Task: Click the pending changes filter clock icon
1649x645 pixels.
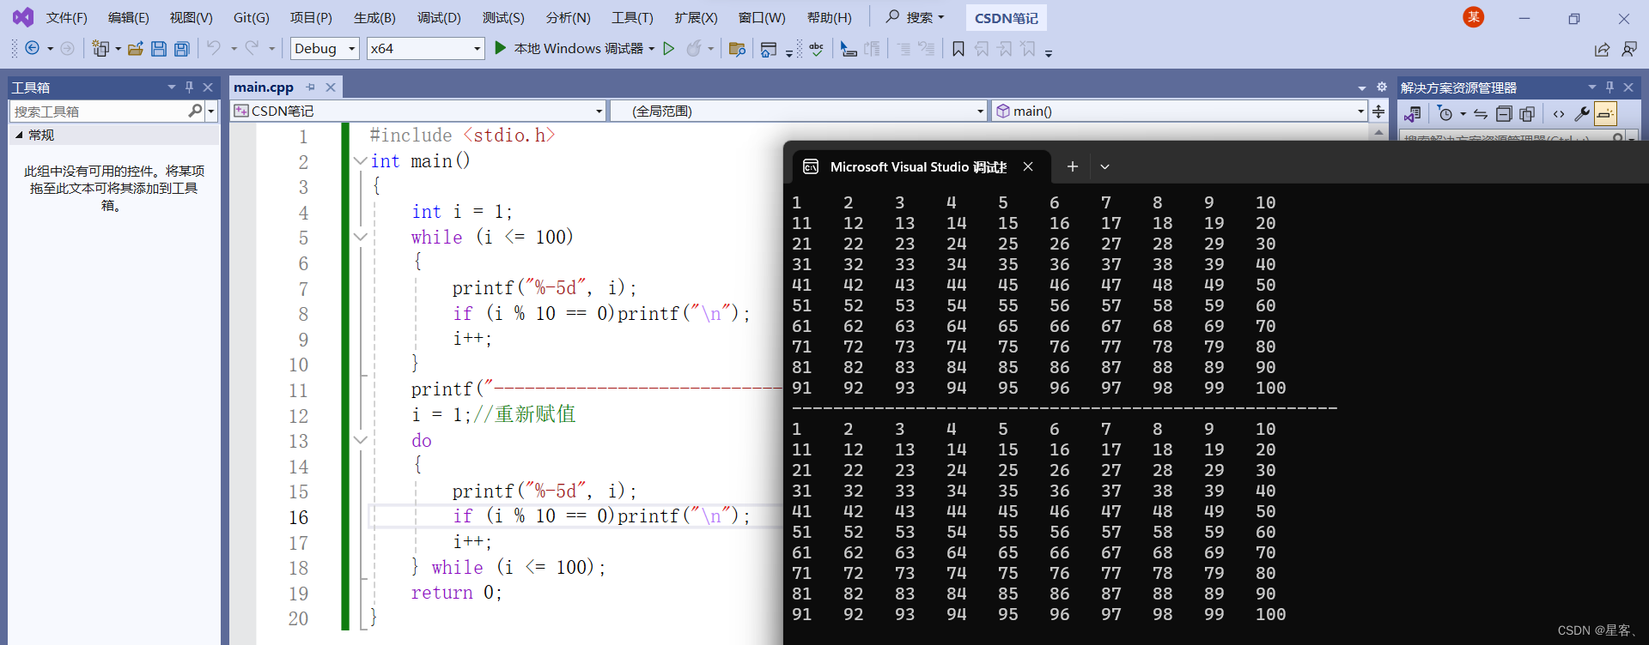Action: 1445,114
